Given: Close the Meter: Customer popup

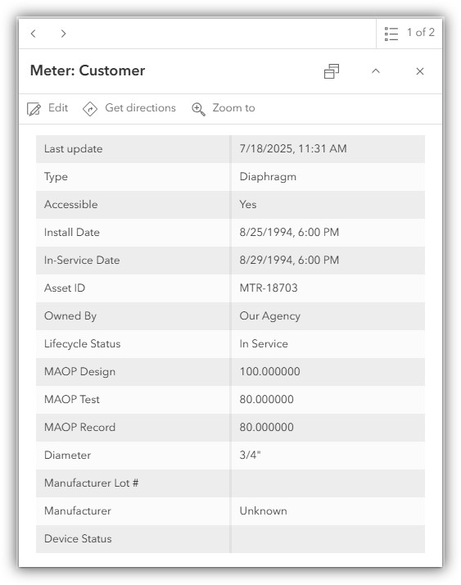Looking at the screenshot, I should [x=420, y=71].
